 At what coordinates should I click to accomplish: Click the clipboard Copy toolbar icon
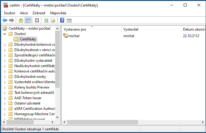[37, 20]
